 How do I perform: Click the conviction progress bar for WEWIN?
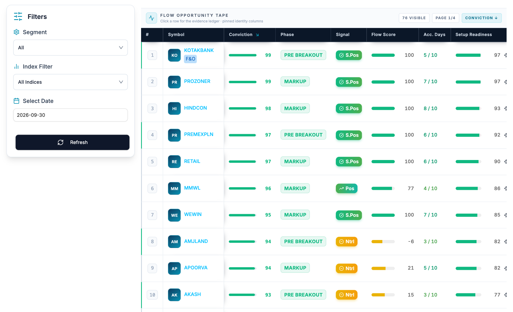[243, 215]
